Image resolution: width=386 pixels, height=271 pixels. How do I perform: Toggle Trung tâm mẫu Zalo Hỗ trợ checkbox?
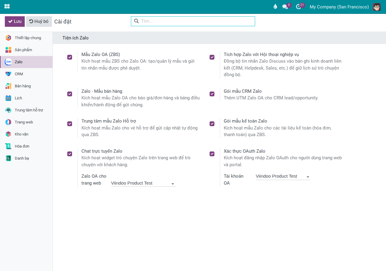(x=70, y=124)
